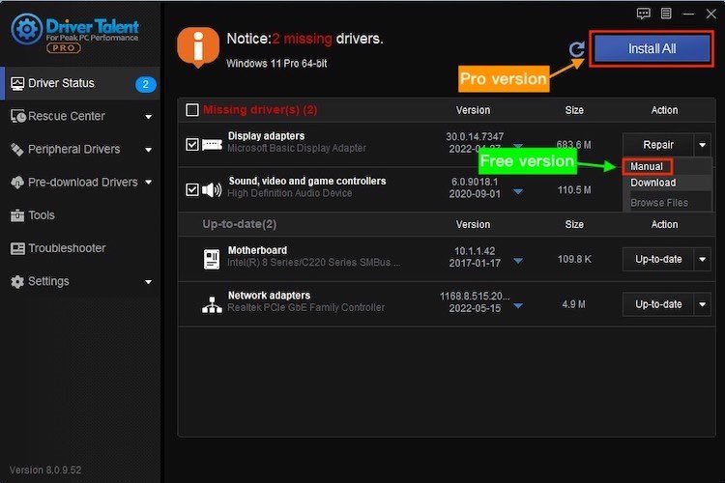Click the version 6.0.9018.1 value
The image size is (725, 483).
[x=475, y=183]
